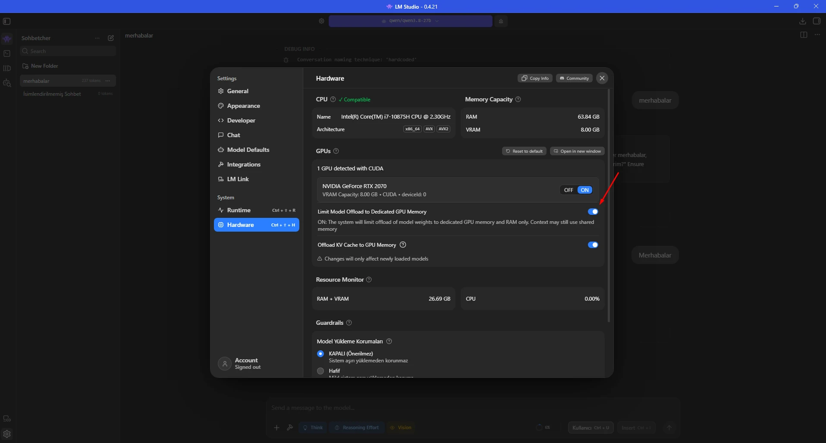Click the debug bug icon under DEBUG INFO

point(286,60)
